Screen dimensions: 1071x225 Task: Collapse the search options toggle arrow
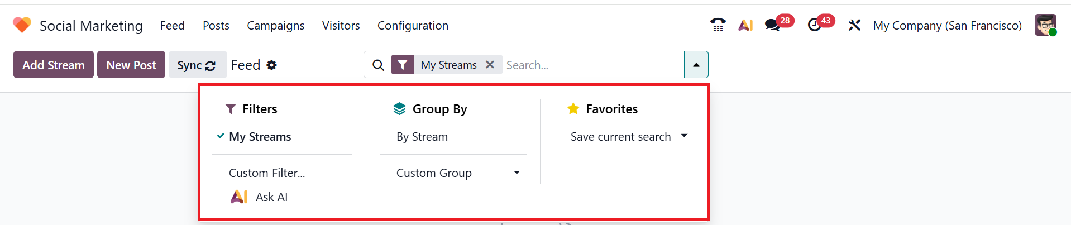(x=696, y=65)
